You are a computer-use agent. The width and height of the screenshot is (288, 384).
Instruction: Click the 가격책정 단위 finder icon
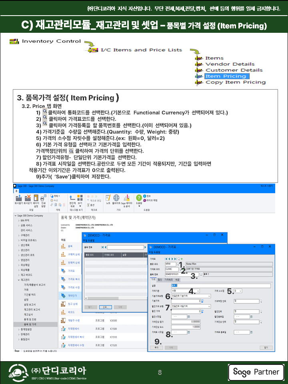pyautogui.click(x=261, y=301)
